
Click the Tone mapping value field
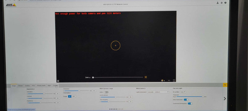[131, 102]
